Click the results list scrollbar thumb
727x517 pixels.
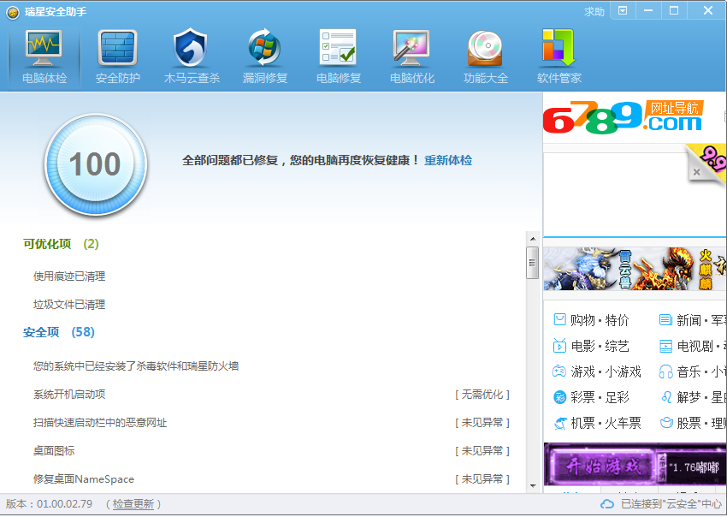pyautogui.click(x=533, y=263)
